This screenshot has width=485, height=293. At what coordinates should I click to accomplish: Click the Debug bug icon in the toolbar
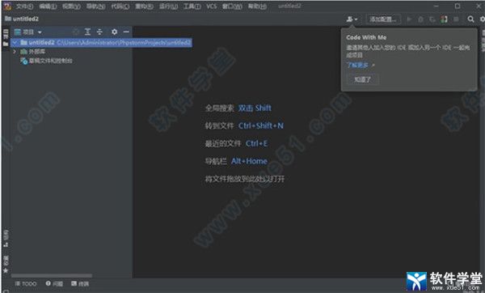point(420,19)
